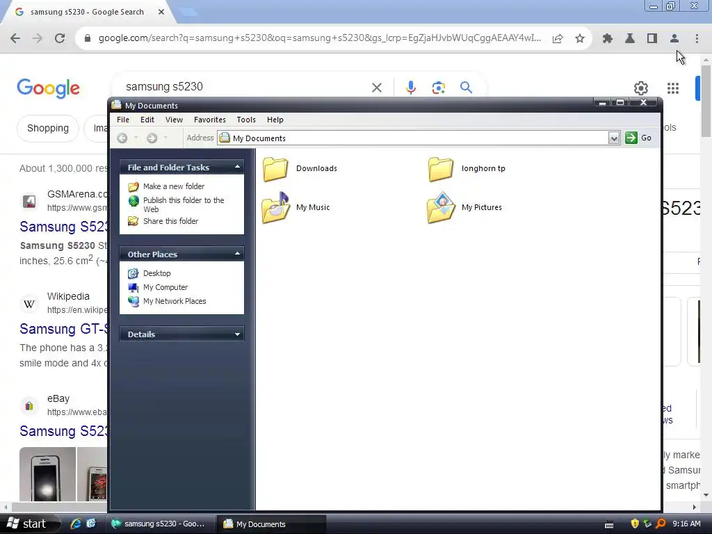The width and height of the screenshot is (712, 534).
Task: Expand the Details panel
Action: (x=237, y=334)
